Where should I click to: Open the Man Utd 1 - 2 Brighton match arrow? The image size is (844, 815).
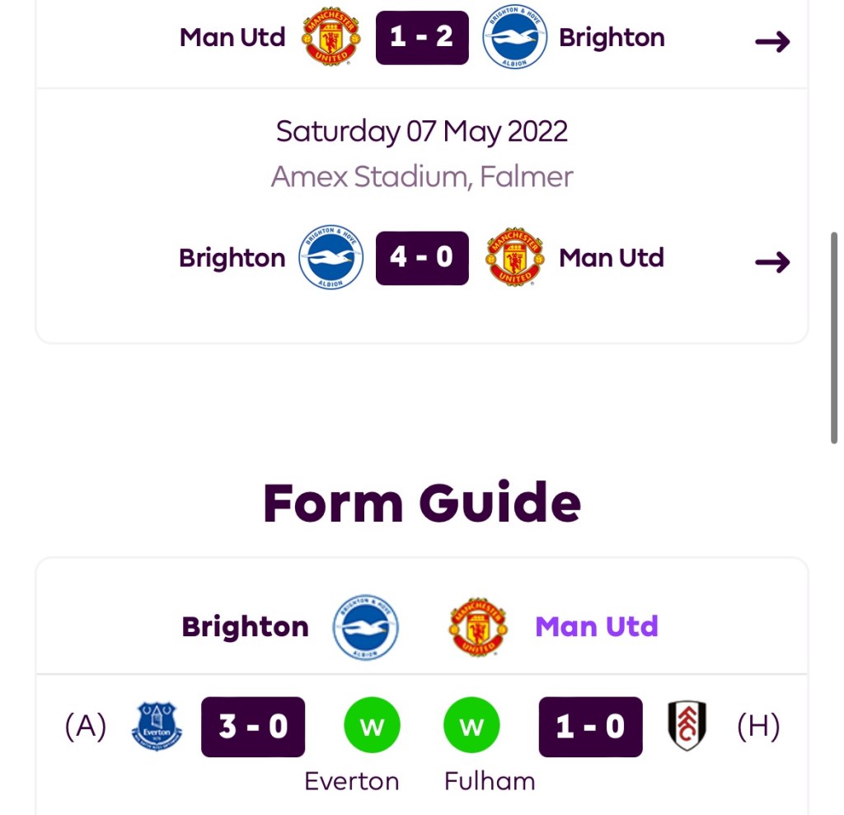coord(772,41)
